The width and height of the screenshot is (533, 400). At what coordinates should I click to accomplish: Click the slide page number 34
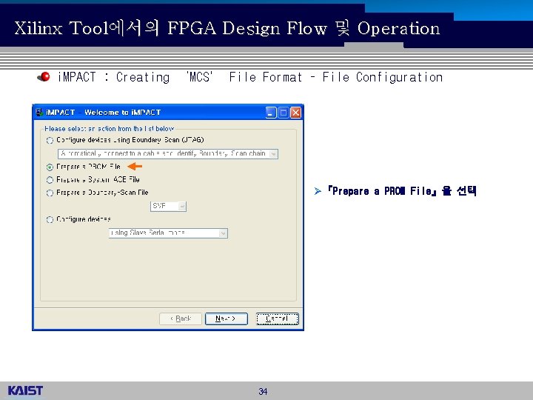[x=263, y=392]
